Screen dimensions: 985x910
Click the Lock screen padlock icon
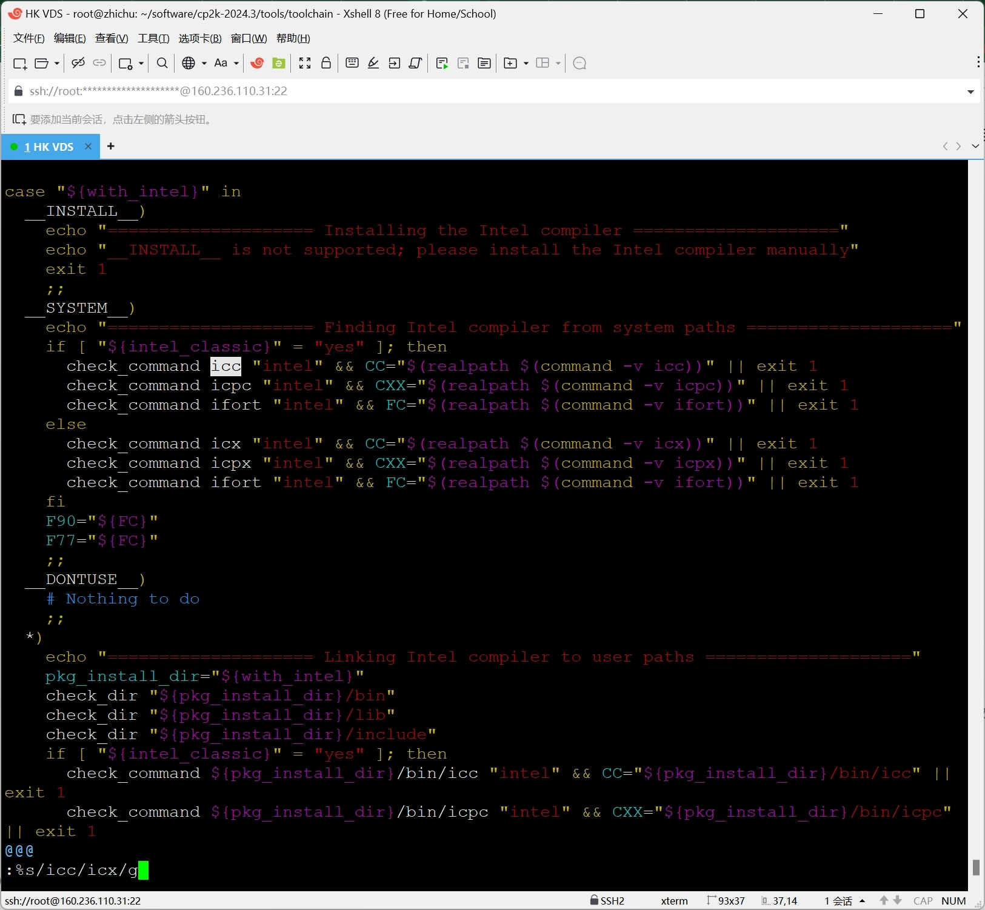(x=326, y=63)
